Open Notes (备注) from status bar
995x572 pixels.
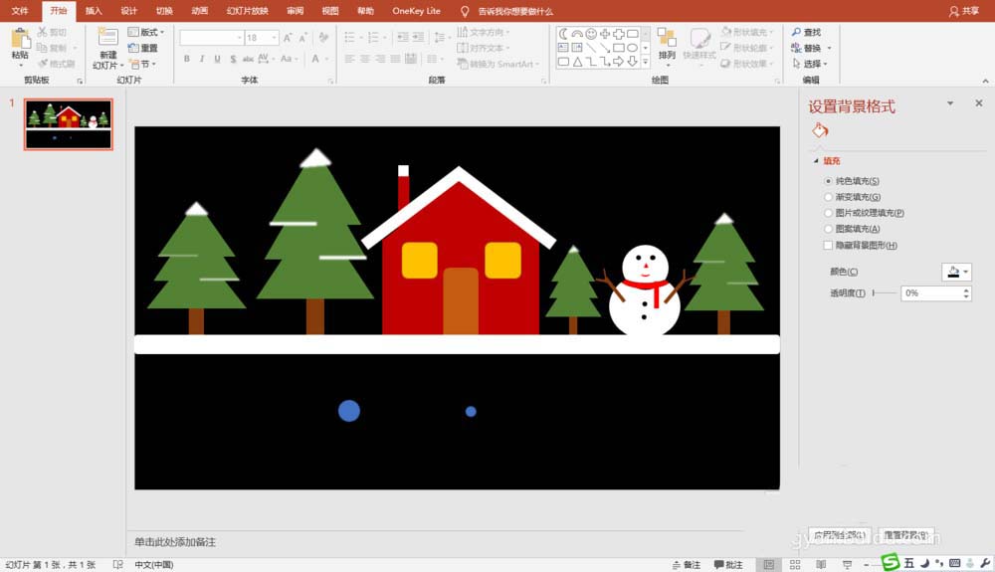click(686, 564)
